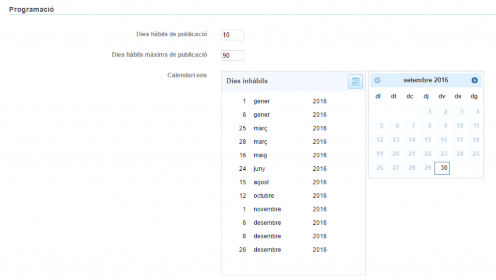Go to previous month in calendar
The image size is (496, 280).
click(377, 80)
